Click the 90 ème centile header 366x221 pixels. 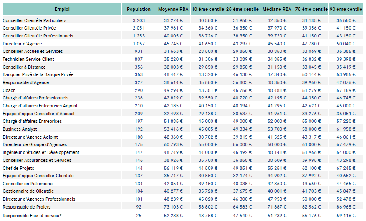pos(346,9)
